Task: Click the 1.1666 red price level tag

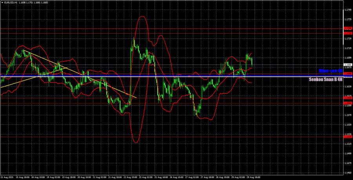Action: [x=348, y=74]
